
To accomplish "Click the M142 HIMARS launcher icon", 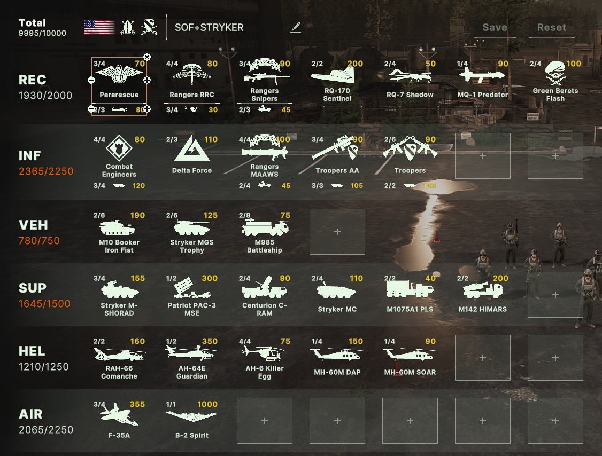I will click(x=483, y=290).
